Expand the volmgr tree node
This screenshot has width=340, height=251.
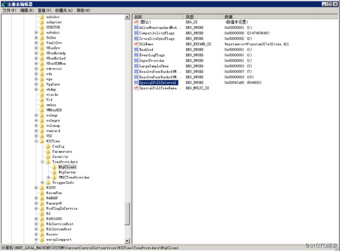(x=36, y=115)
